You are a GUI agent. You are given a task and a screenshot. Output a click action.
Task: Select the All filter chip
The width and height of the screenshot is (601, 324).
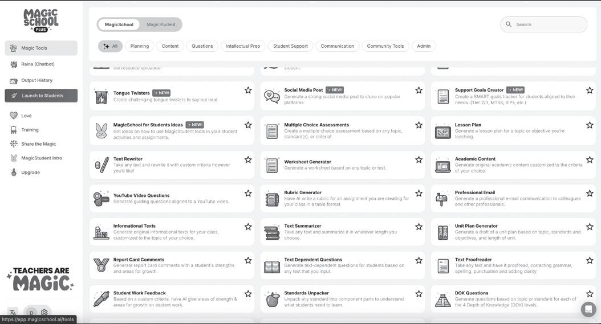[x=111, y=46]
